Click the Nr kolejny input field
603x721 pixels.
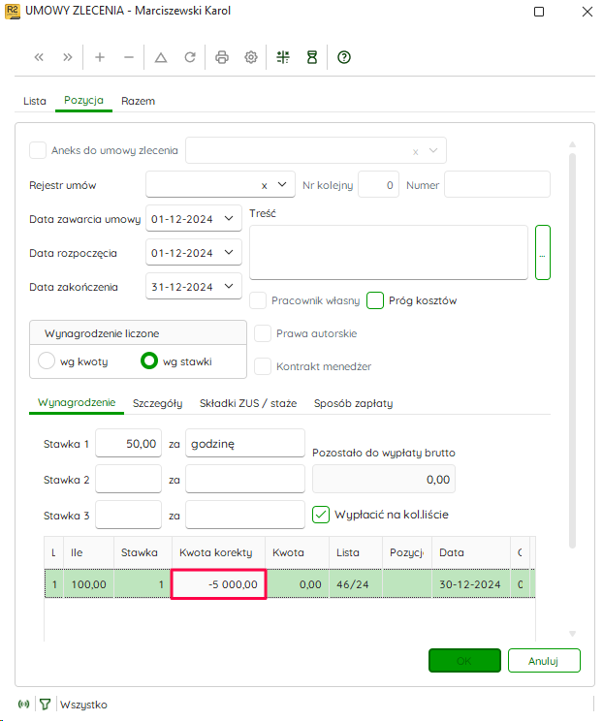click(x=378, y=185)
